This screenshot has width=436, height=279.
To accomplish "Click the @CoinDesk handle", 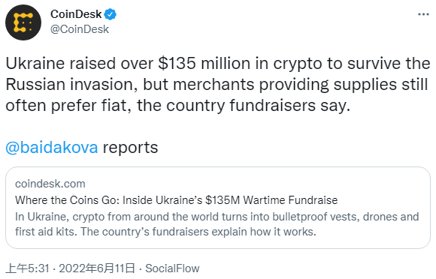I will pyautogui.click(x=80, y=29).
